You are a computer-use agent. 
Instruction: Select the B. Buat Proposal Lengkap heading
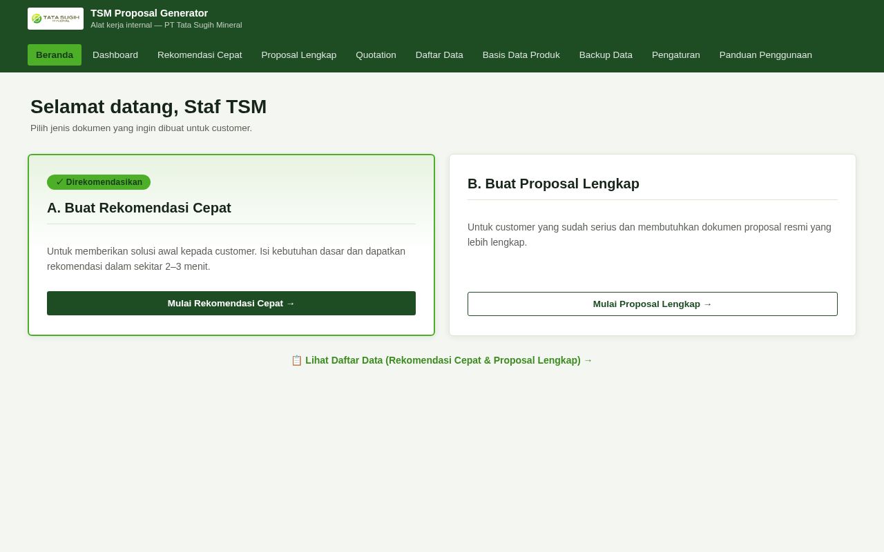coord(554,184)
